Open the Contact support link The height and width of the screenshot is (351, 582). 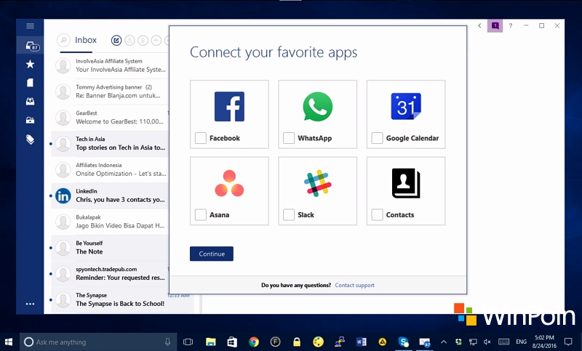[354, 286]
